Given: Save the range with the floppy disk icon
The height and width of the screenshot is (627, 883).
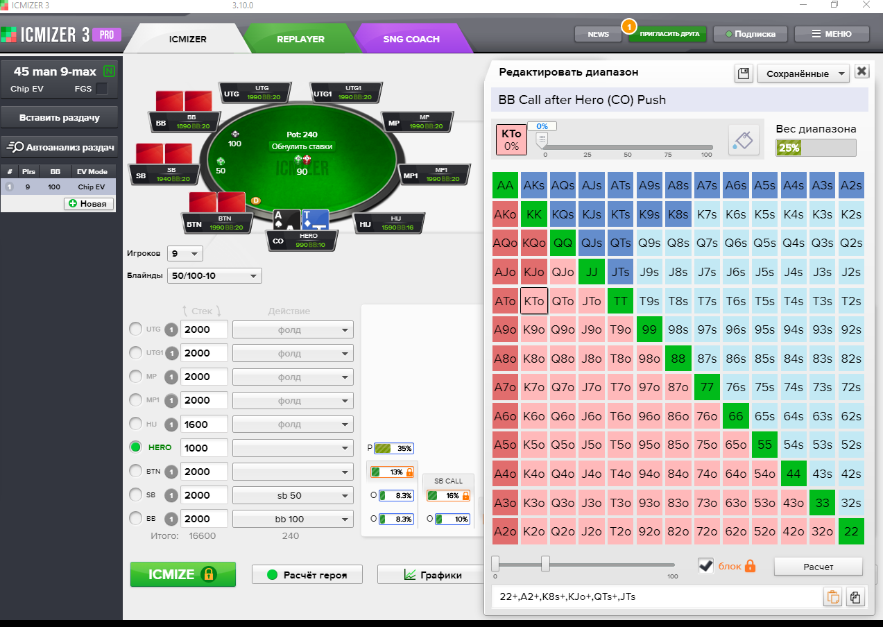Looking at the screenshot, I should pos(744,73).
